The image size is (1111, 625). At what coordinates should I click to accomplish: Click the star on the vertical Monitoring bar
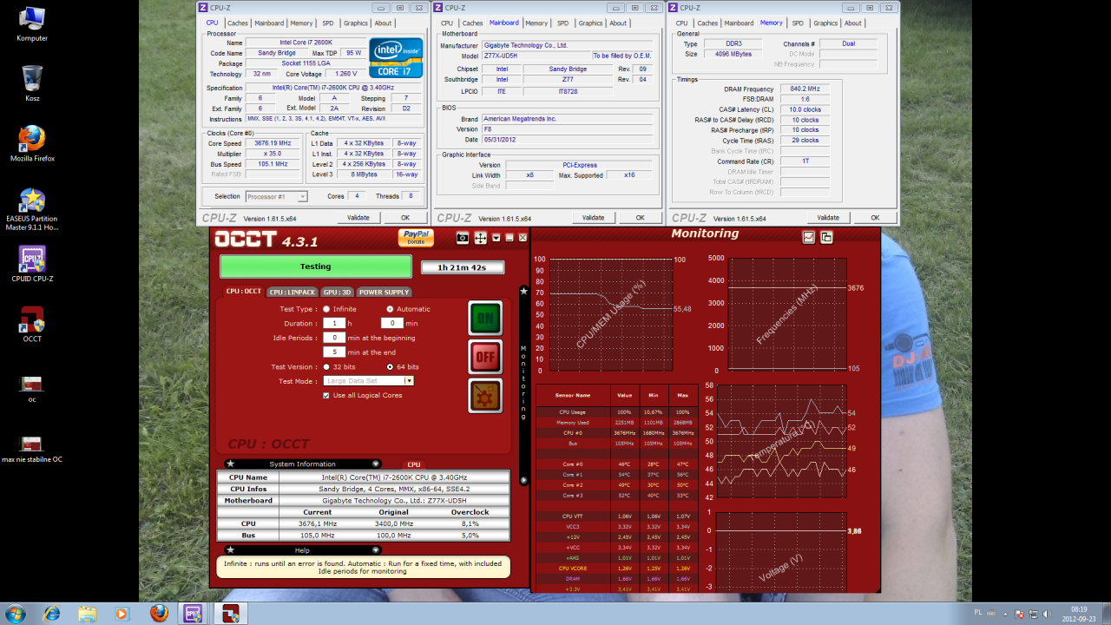click(523, 292)
